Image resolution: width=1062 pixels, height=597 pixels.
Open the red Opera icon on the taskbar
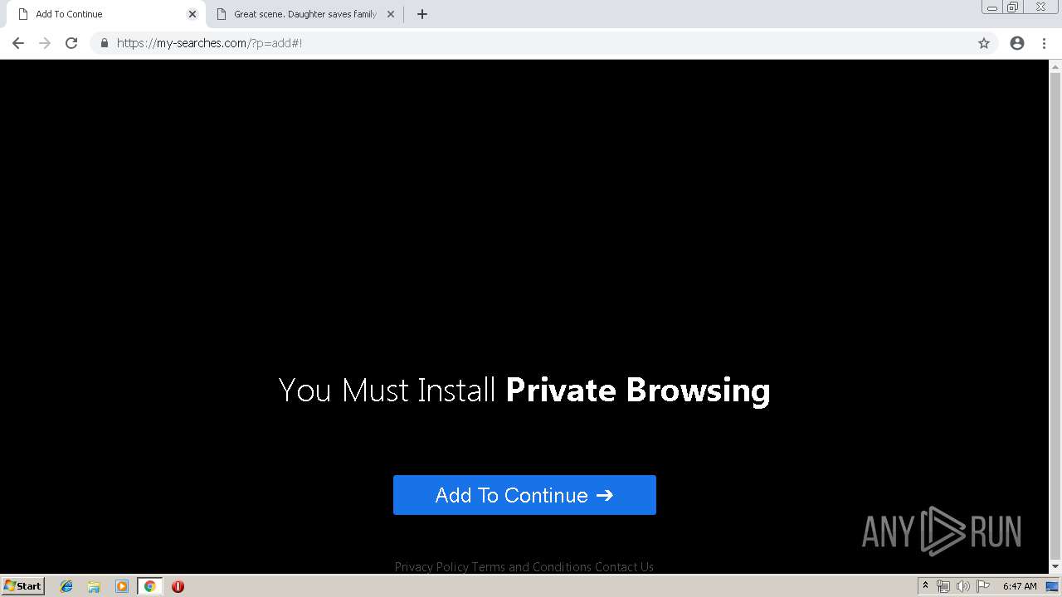point(178,586)
